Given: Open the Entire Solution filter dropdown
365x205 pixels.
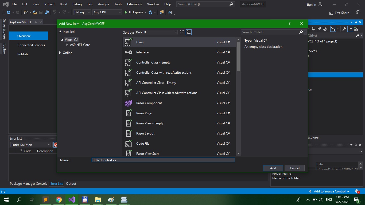Looking at the screenshot, I should (x=30, y=145).
